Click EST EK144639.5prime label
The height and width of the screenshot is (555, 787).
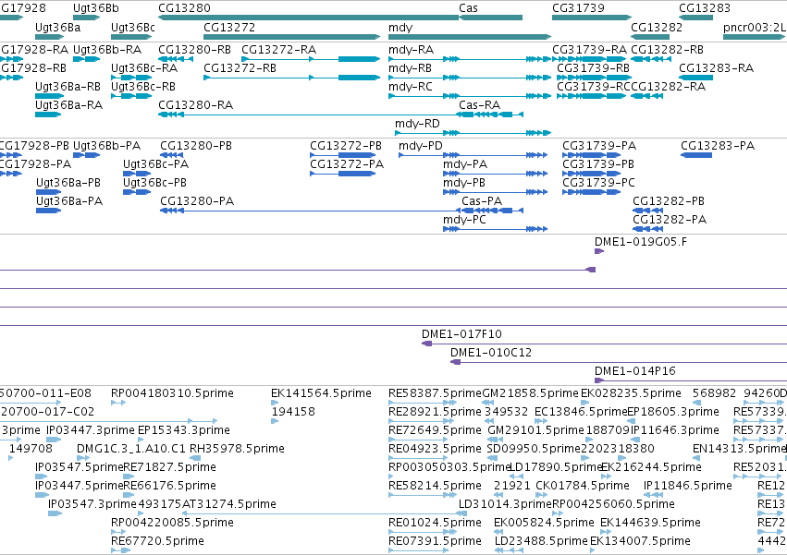650,523
